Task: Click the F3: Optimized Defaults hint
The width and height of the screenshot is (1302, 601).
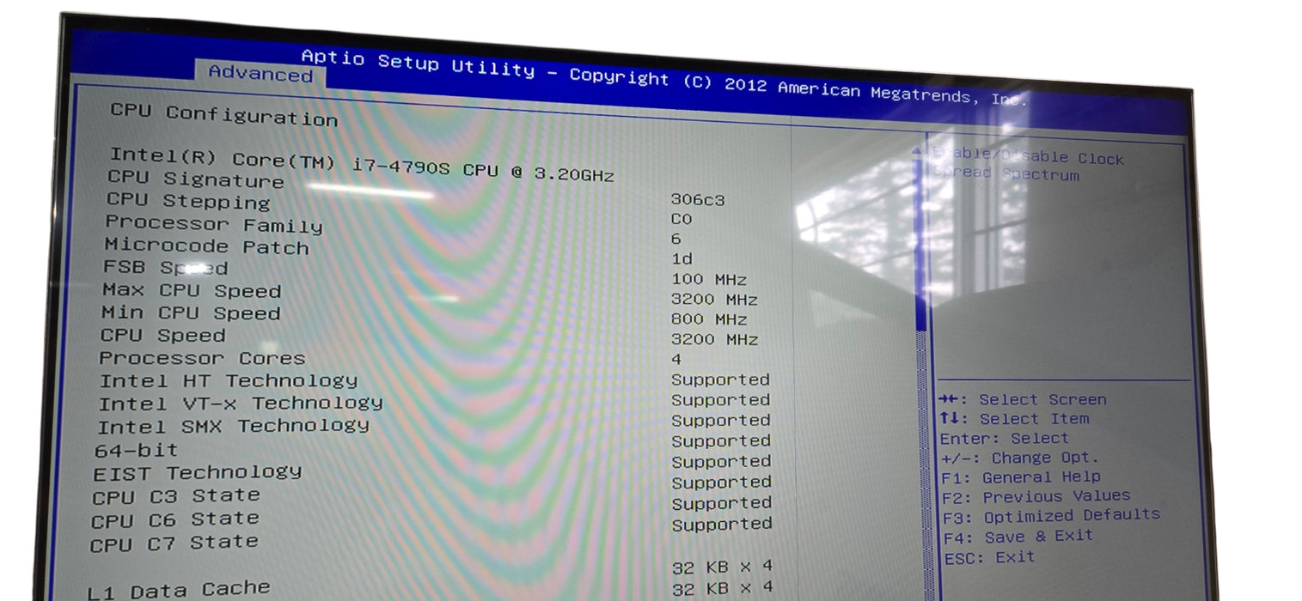Action: (1052, 516)
